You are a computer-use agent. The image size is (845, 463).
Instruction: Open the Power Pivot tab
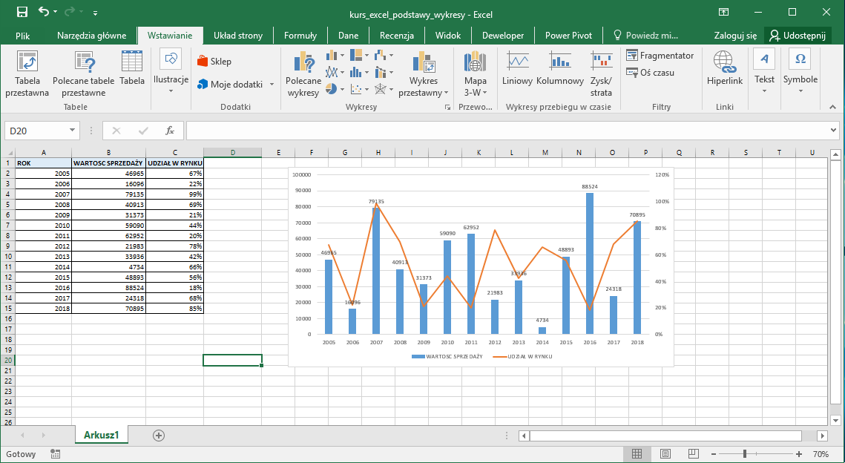click(x=568, y=36)
